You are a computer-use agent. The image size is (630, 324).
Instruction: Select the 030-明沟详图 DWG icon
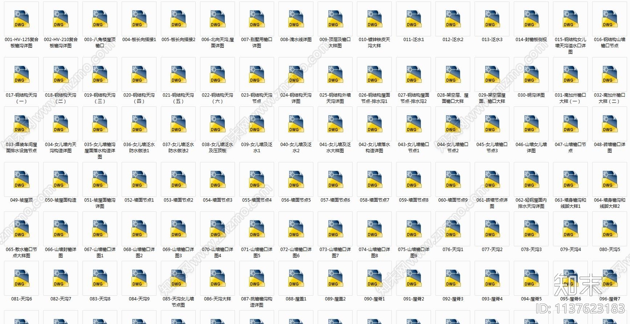(x=531, y=74)
